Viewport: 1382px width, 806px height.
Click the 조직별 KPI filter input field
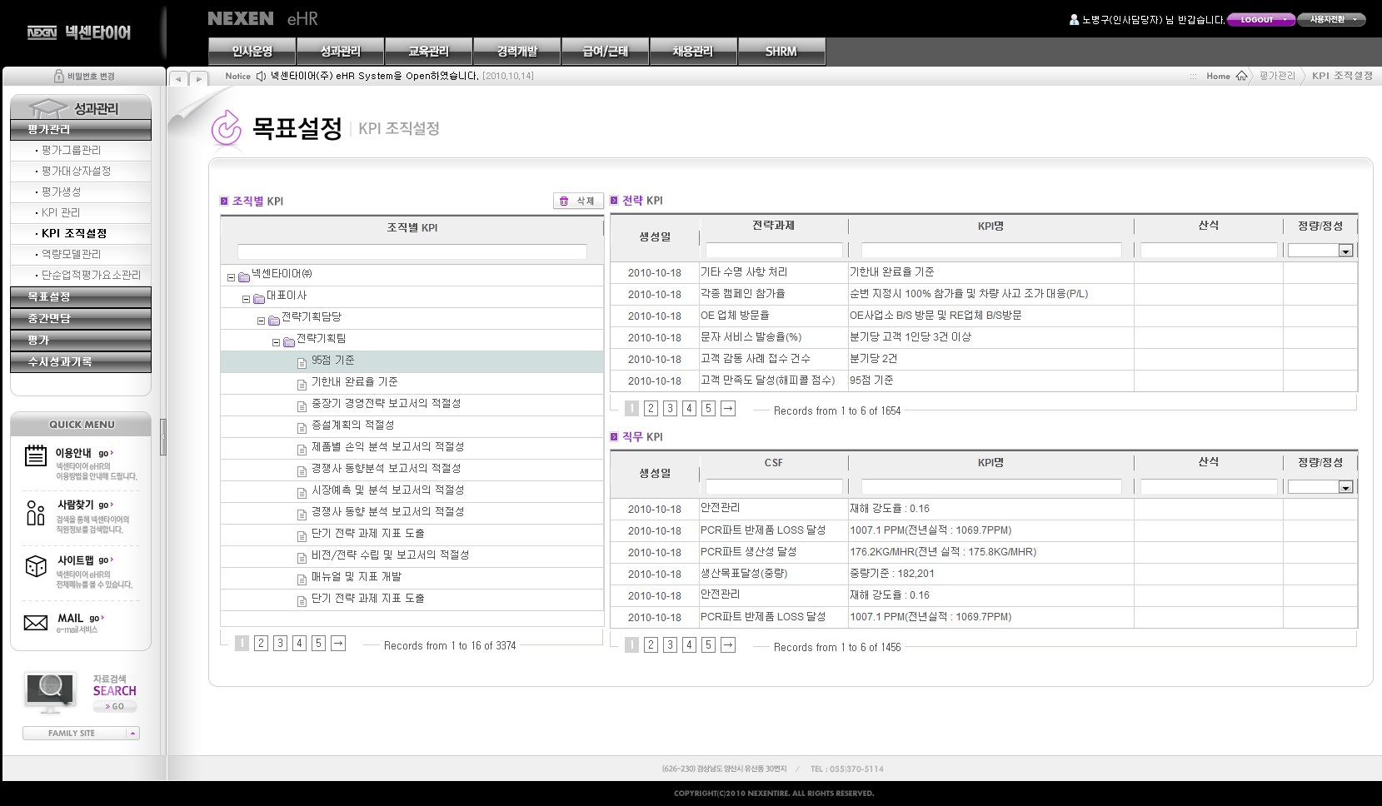pyautogui.click(x=412, y=251)
